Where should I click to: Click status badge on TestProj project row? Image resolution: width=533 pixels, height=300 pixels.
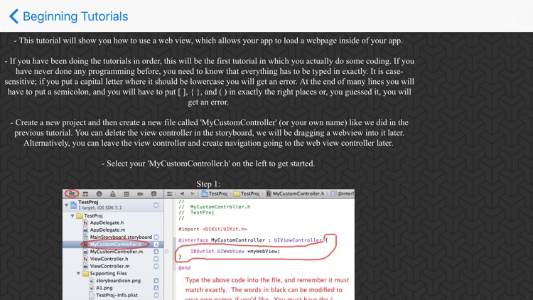click(156, 205)
